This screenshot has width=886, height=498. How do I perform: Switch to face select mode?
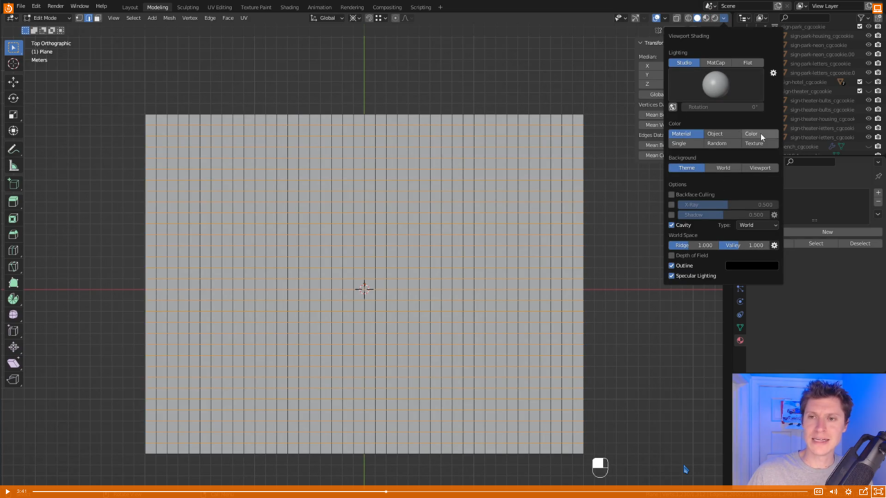point(97,18)
